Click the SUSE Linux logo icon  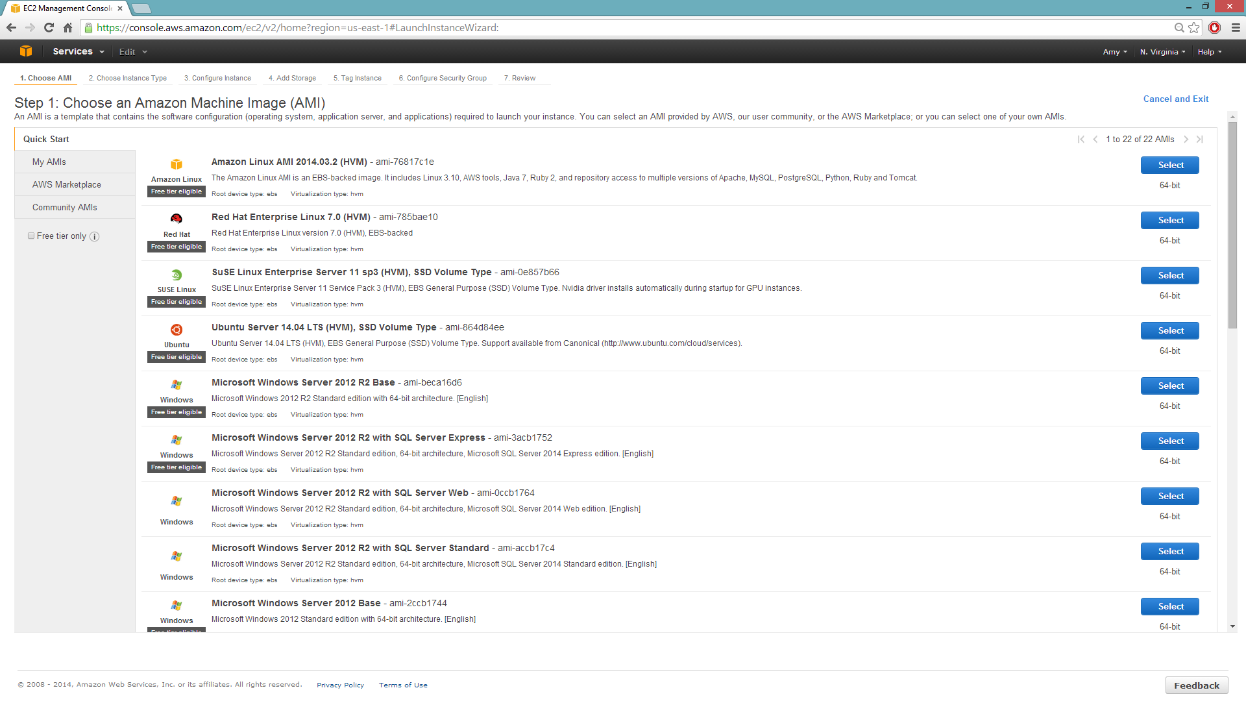click(176, 275)
